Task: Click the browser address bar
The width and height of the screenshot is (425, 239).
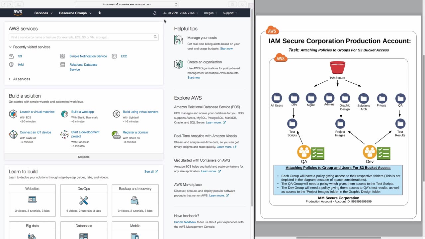Action: pos(127,4)
